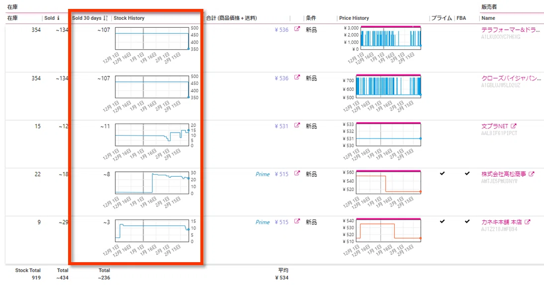The height and width of the screenshot is (285, 544).
Task: Click the ~8 sold 30 days value
Action: [106, 174]
